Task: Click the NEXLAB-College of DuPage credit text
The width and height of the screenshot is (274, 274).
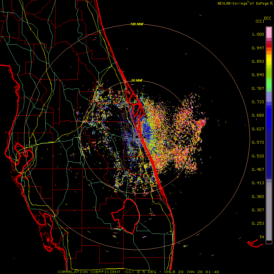Action: point(245,3)
